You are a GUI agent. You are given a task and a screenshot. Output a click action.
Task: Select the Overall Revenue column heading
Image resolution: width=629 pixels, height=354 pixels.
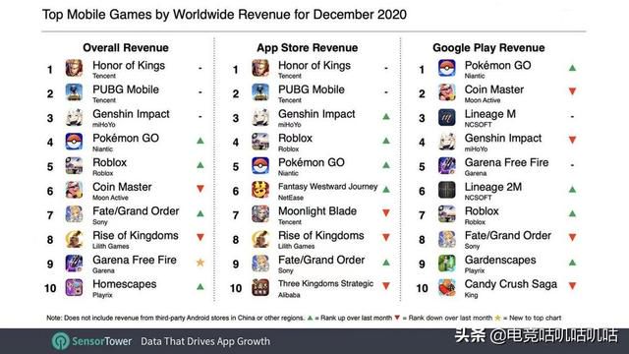click(x=126, y=48)
